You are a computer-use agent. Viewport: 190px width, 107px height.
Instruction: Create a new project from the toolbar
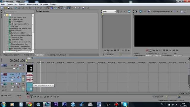(2, 8)
